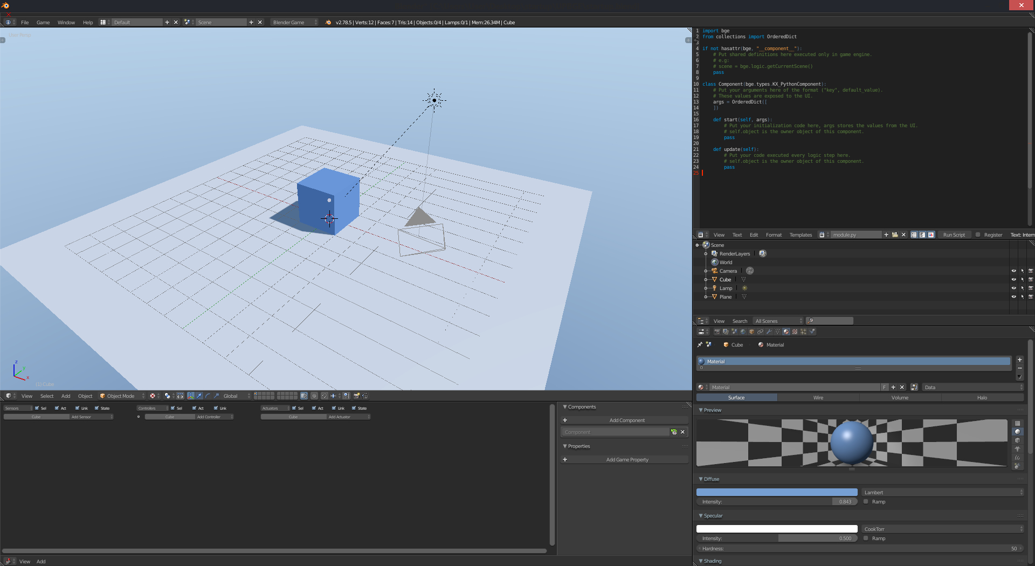Create new text block with plus icon
The image size is (1035, 566).
point(886,234)
